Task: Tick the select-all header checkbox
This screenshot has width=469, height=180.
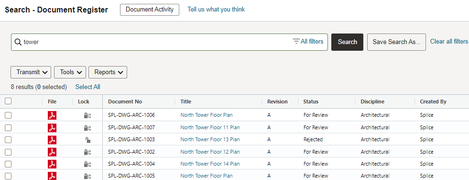Action: click(8, 101)
